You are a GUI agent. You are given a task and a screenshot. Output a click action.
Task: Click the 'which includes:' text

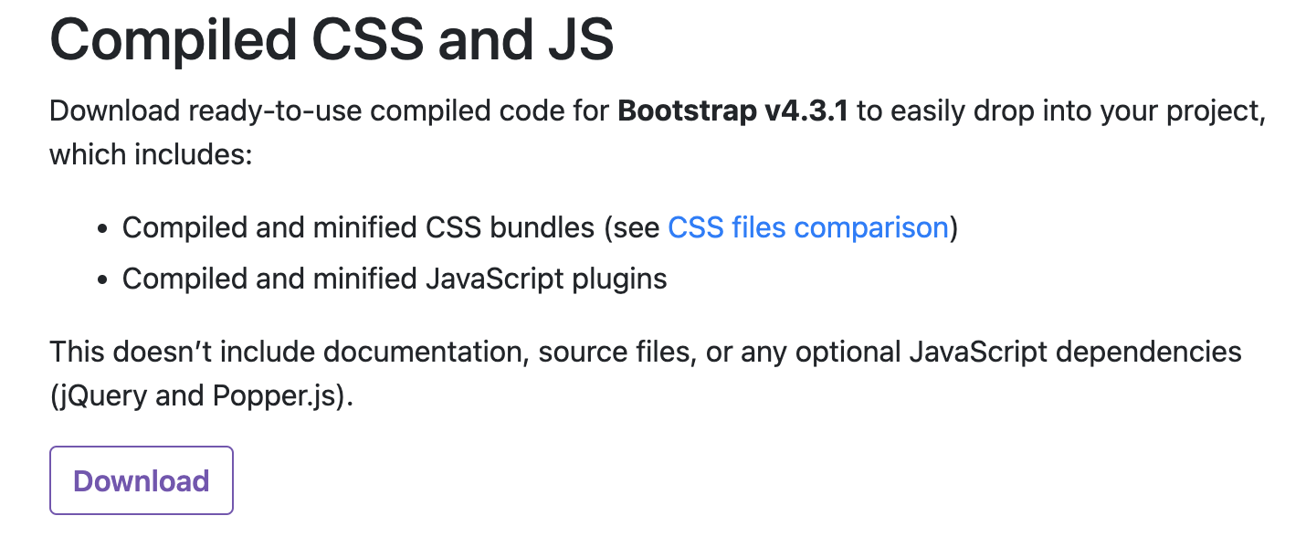click(x=150, y=154)
